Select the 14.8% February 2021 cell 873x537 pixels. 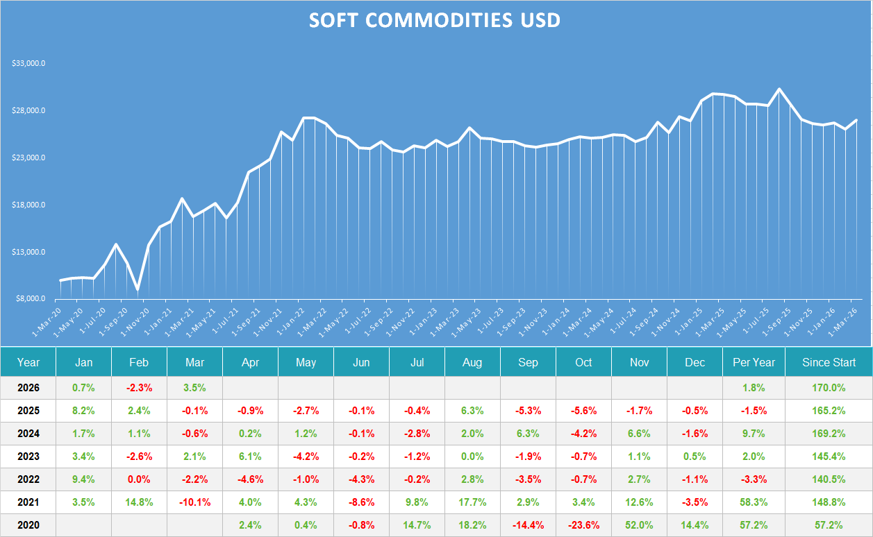pos(140,502)
